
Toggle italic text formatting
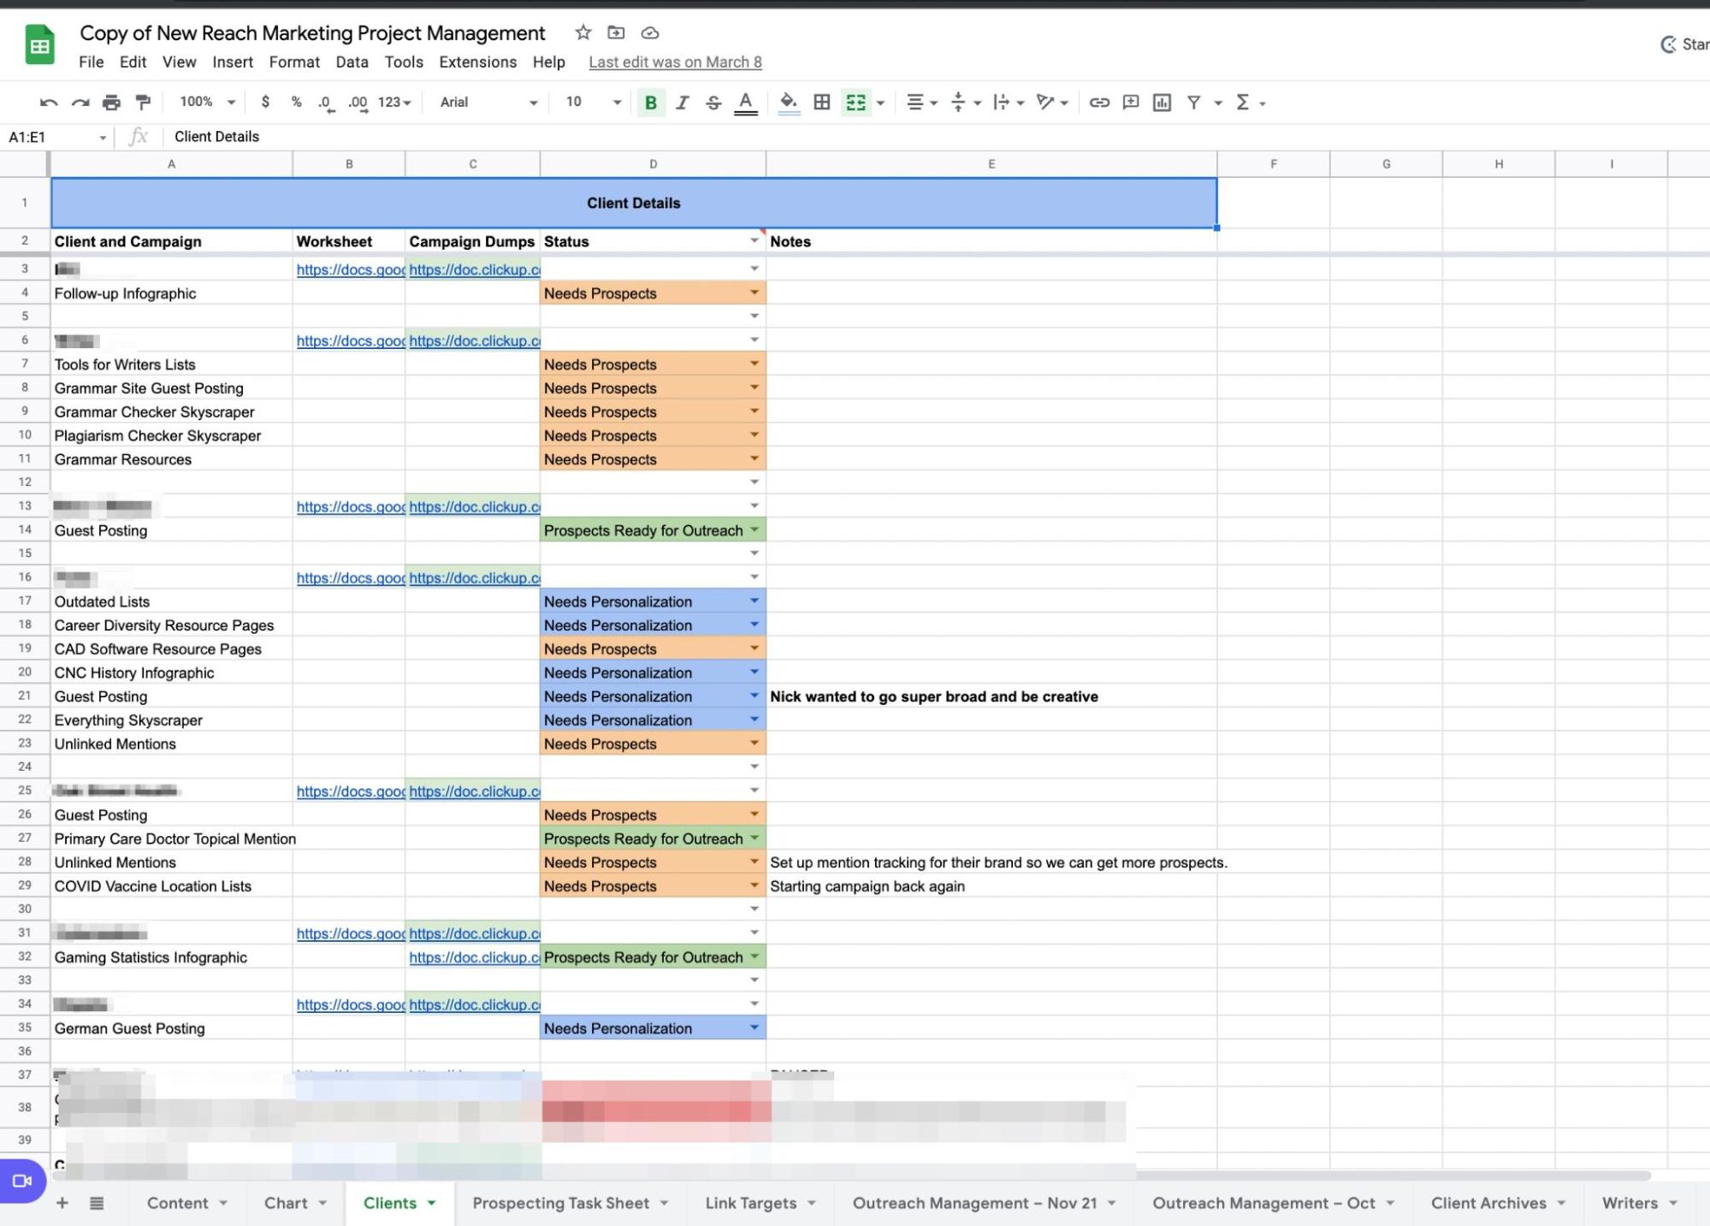pyautogui.click(x=682, y=103)
